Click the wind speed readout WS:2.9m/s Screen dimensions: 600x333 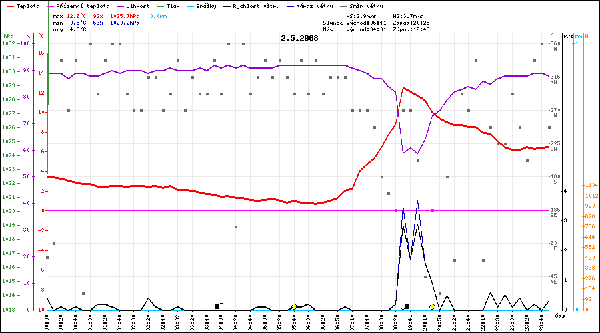pos(361,16)
